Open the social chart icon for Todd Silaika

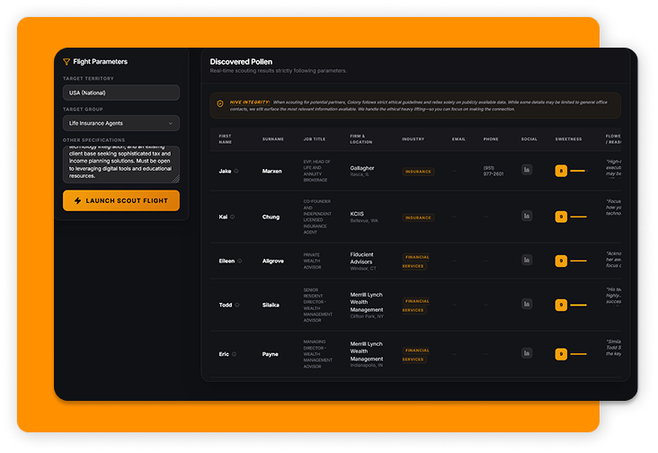[528, 305]
